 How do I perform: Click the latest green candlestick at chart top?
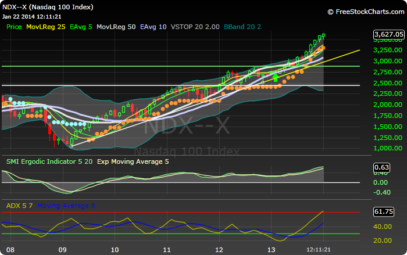[323, 36]
